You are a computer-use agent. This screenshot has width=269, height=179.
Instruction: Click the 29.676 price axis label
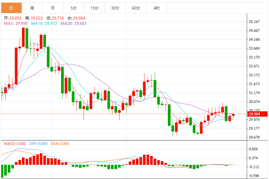pyautogui.click(x=254, y=120)
